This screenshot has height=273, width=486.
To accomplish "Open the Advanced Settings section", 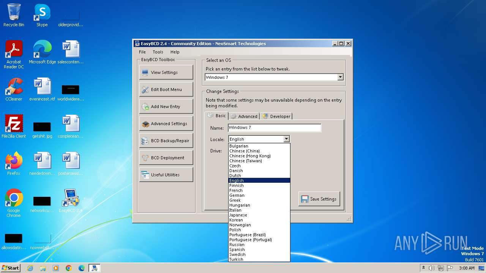I will click(x=166, y=123).
